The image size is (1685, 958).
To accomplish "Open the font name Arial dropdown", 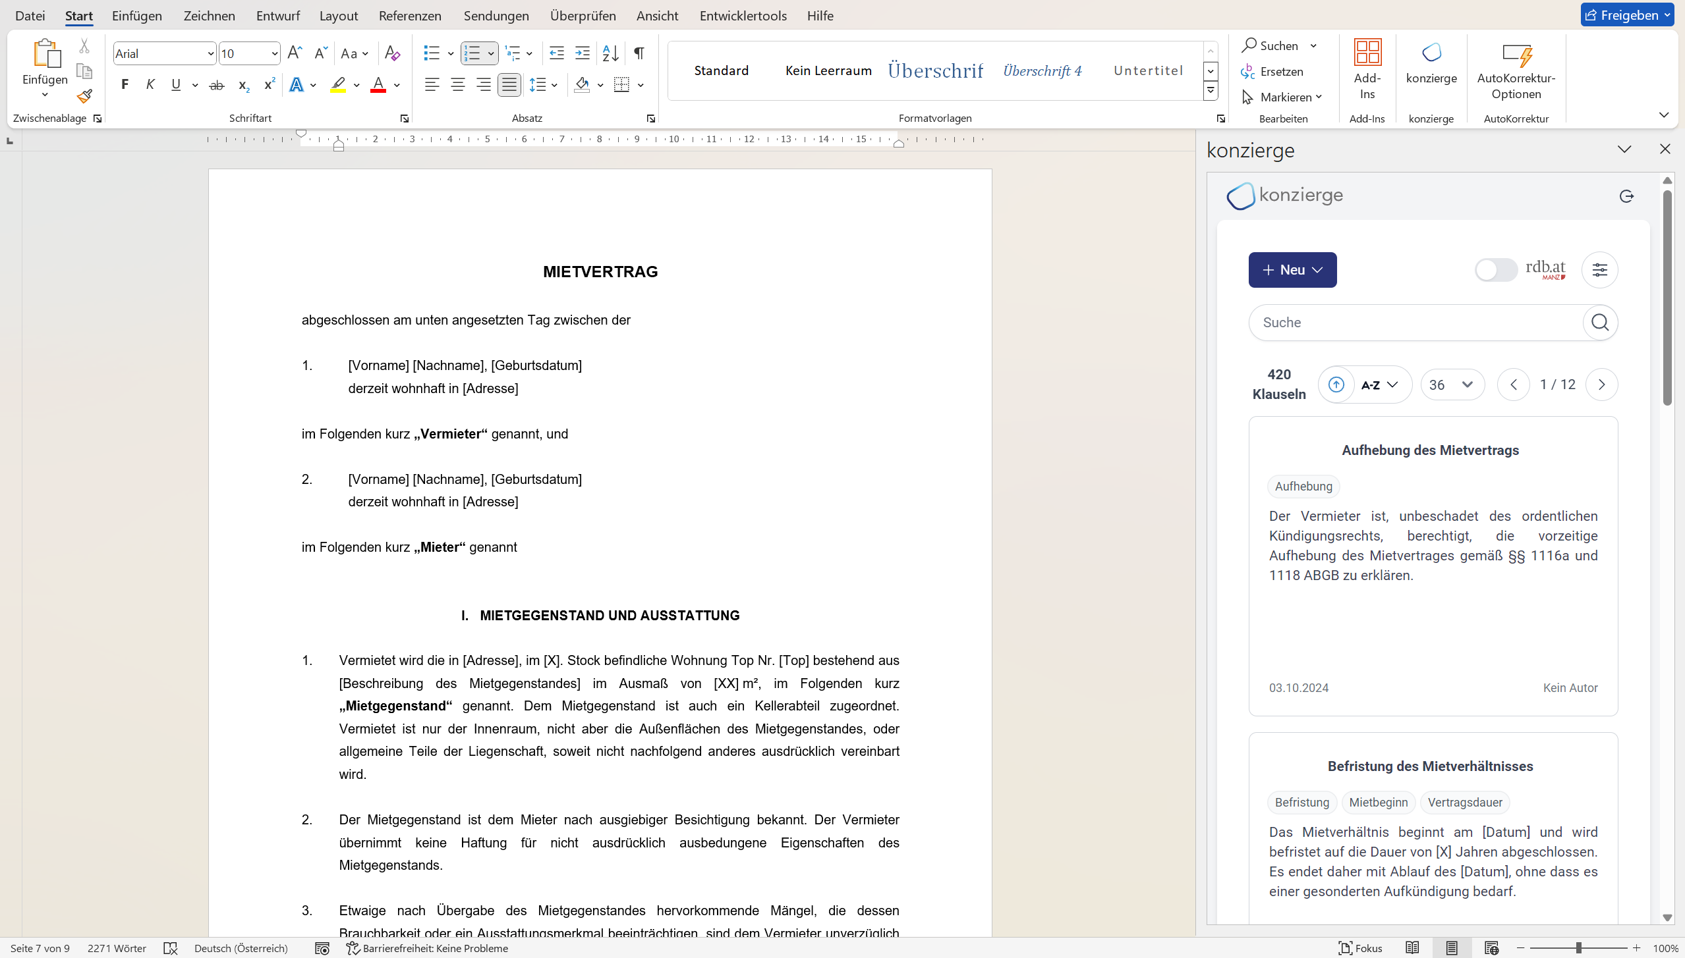I will click(x=210, y=54).
